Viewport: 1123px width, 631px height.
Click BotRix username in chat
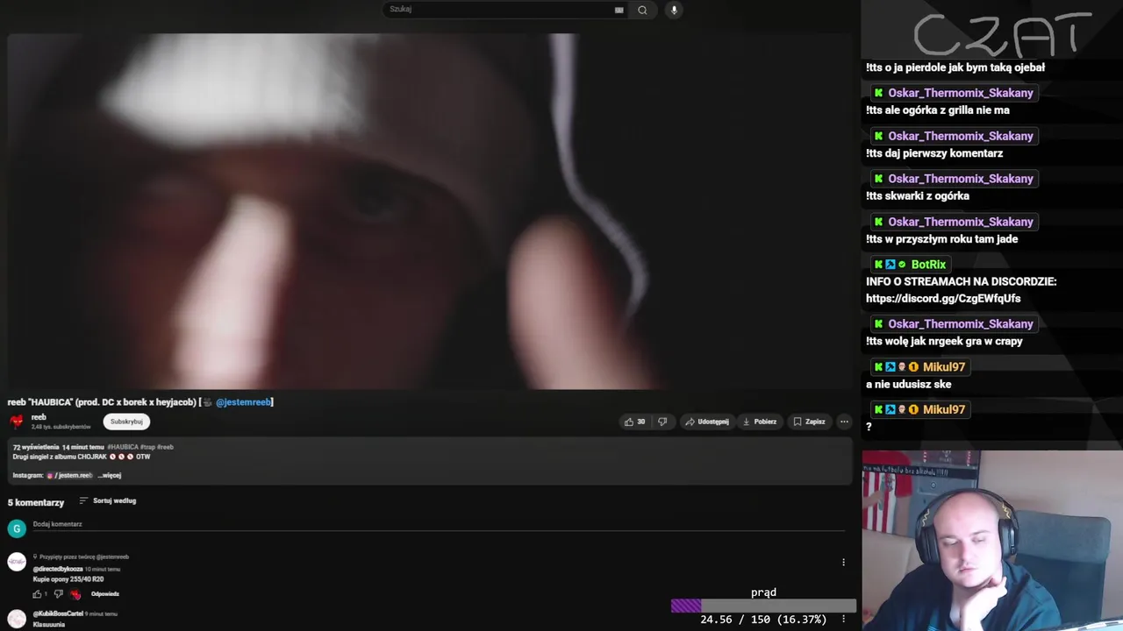point(928,265)
